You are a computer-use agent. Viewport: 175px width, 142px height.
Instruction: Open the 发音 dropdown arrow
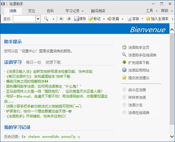tap(122, 19)
